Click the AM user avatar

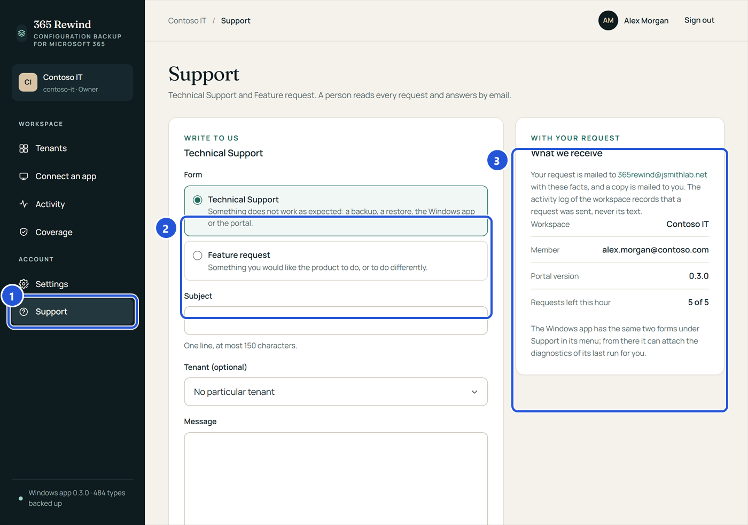(609, 21)
